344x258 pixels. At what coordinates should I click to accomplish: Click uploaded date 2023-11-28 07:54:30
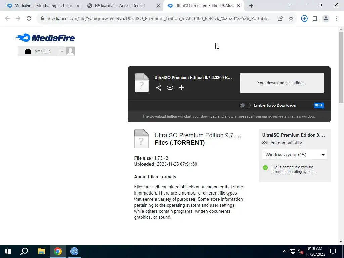[177, 164]
